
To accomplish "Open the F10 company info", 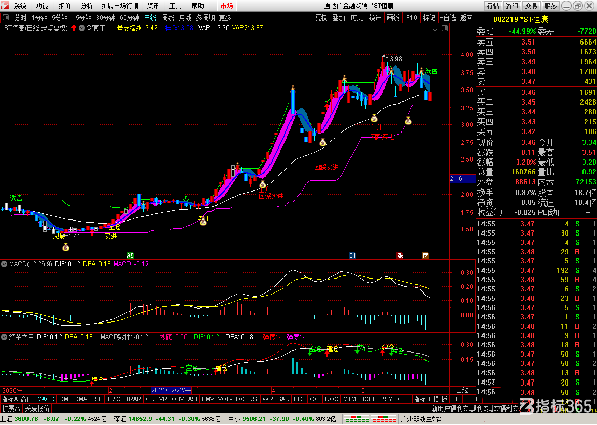I will [x=411, y=18].
